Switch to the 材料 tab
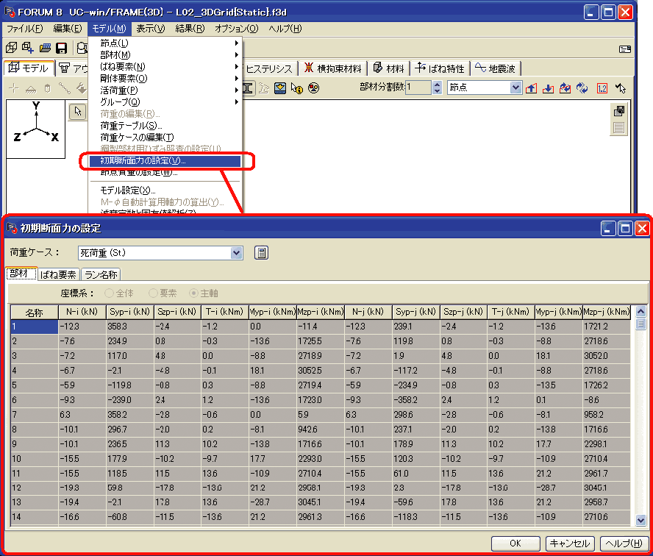The image size is (653, 556). coord(388,68)
